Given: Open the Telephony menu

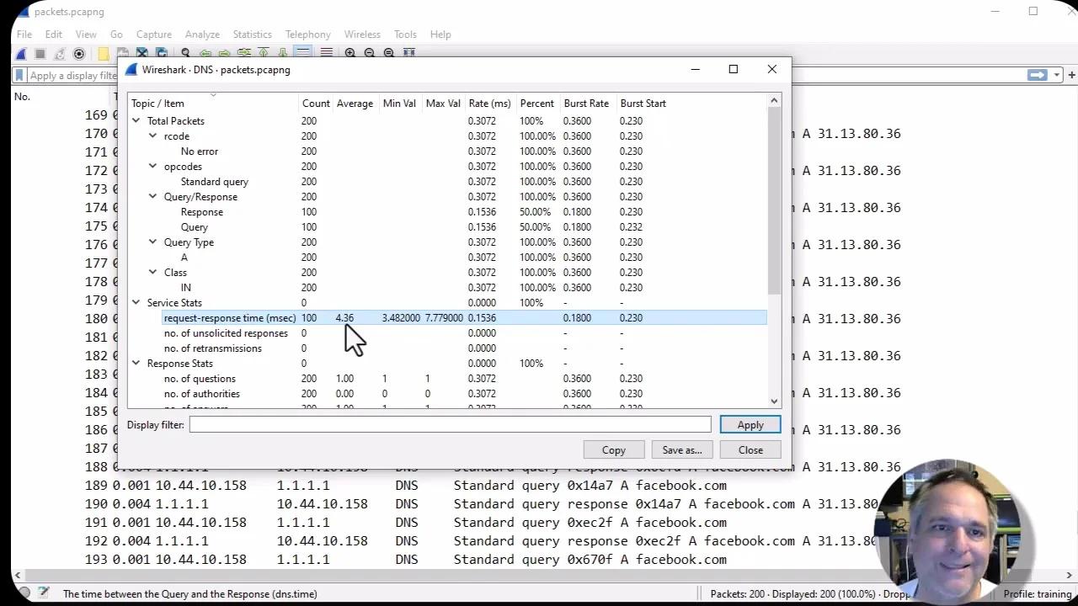Looking at the screenshot, I should click(x=307, y=35).
